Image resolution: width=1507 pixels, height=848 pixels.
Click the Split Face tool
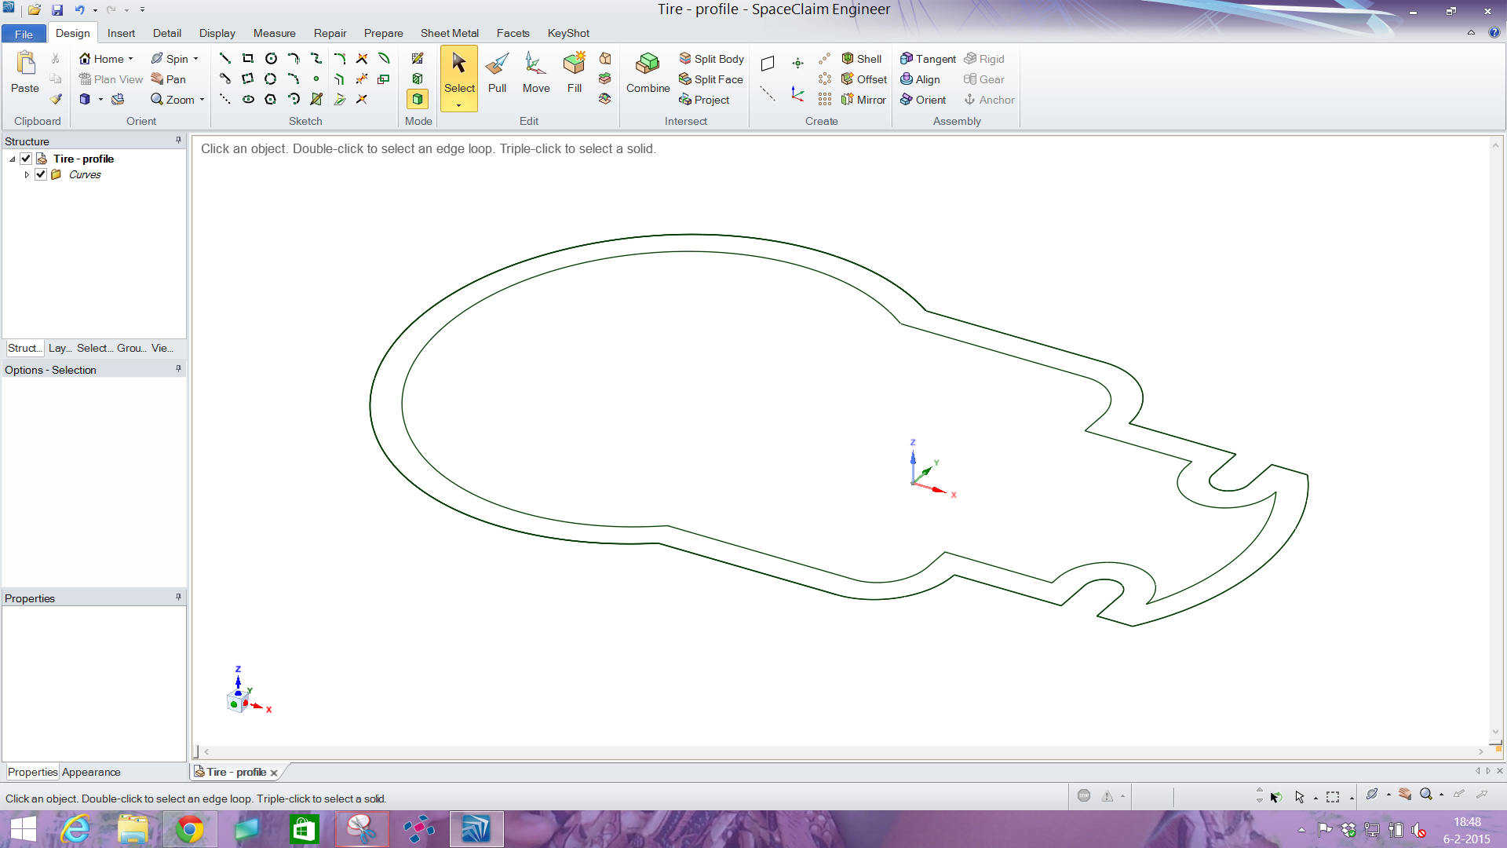click(x=710, y=79)
